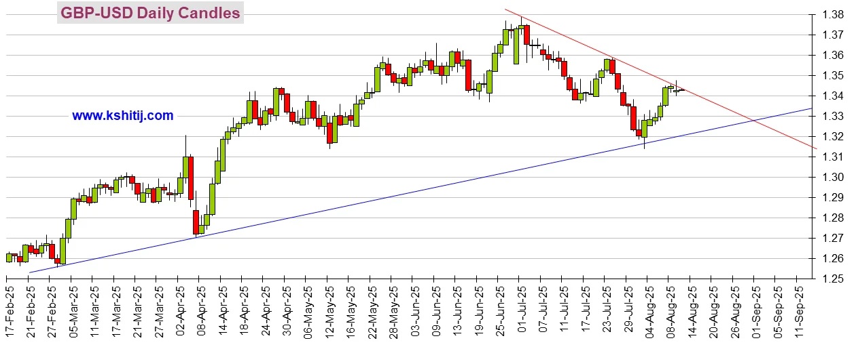858x349 pixels.
Task: Click the 1.38 price label on the y-axis
Action: click(x=832, y=15)
